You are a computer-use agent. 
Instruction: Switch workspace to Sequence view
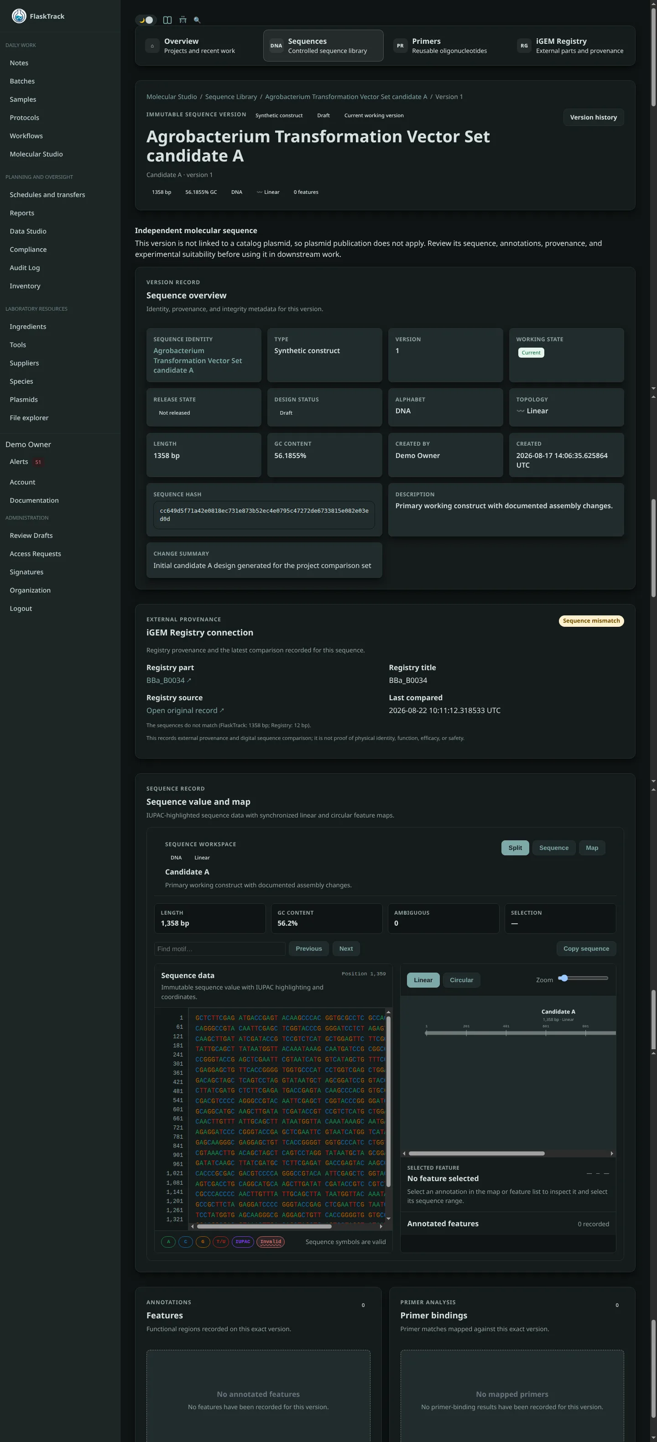(553, 848)
